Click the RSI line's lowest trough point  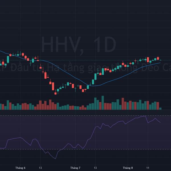pyautogui.click(x=56, y=159)
